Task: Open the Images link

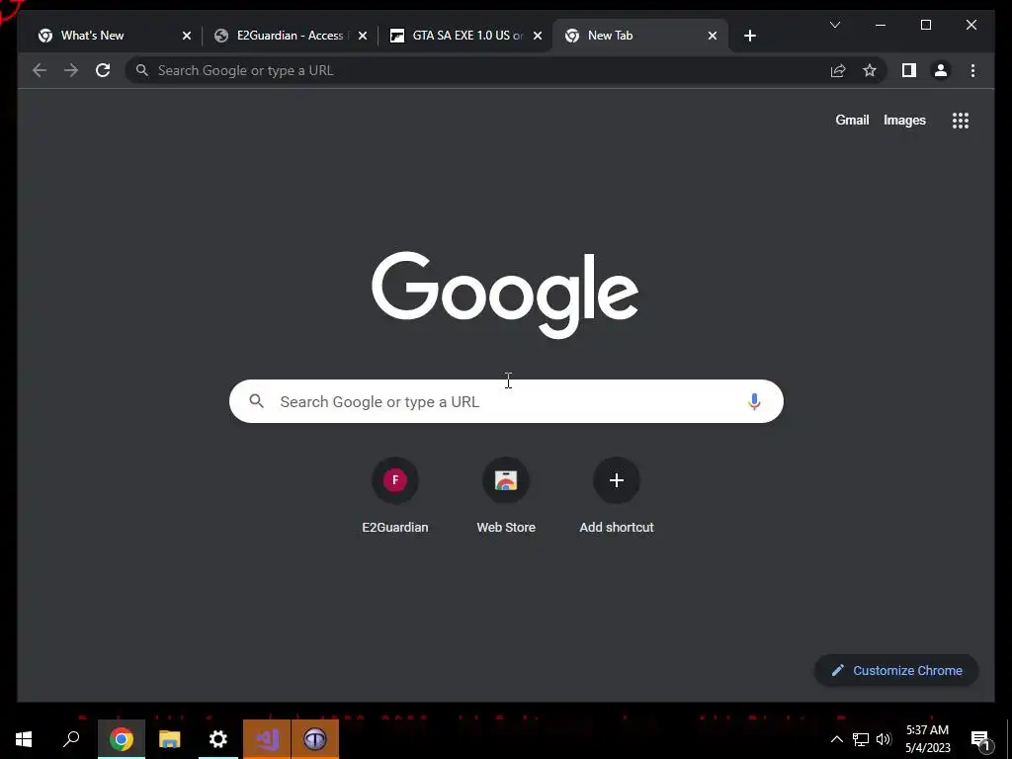Action: [x=904, y=120]
